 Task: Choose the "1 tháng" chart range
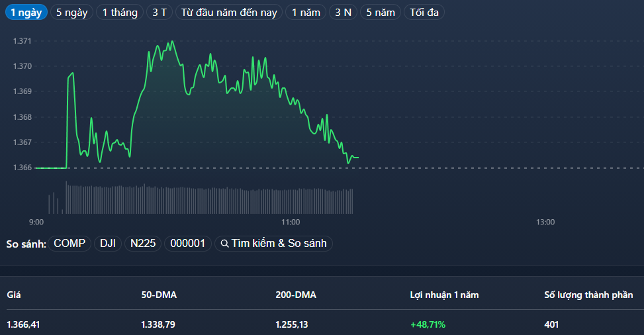point(120,13)
